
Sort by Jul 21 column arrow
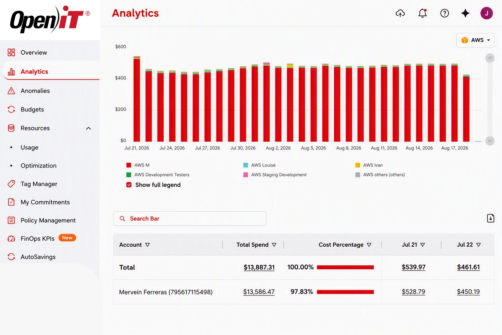(x=423, y=245)
